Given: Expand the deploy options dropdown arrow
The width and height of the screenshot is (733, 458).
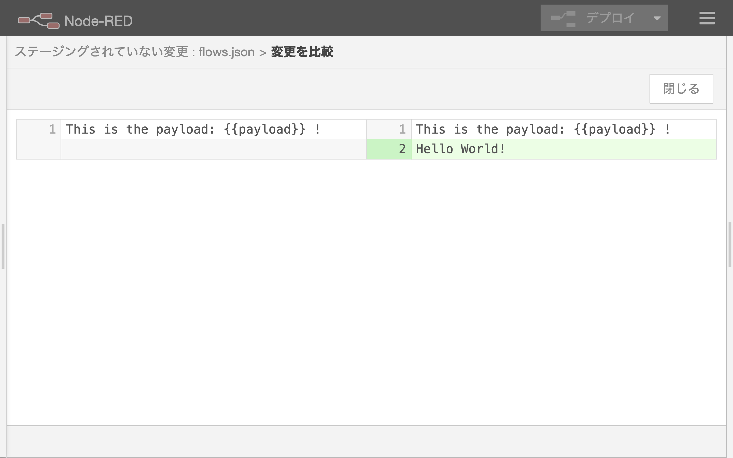Looking at the screenshot, I should click(657, 18).
